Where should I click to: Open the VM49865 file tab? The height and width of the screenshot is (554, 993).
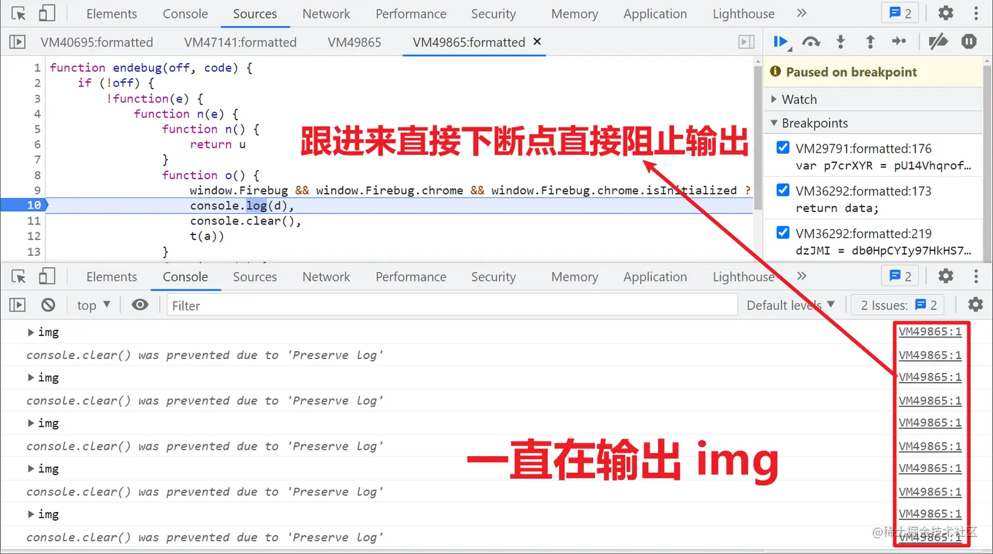tap(355, 42)
